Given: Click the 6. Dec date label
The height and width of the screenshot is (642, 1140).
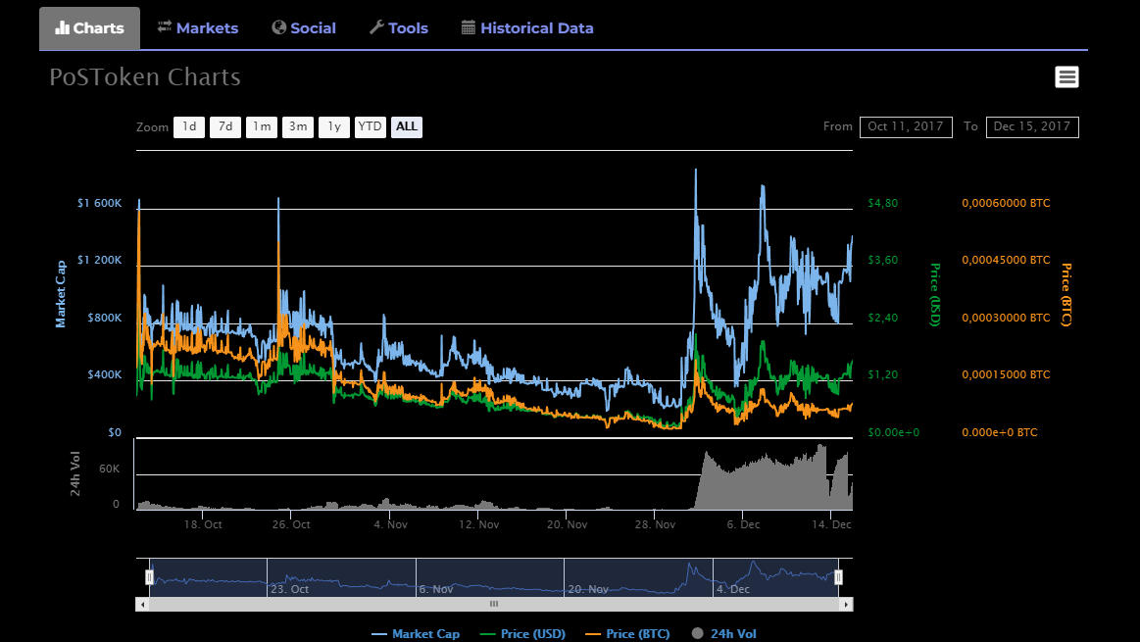Looking at the screenshot, I should click(x=743, y=524).
